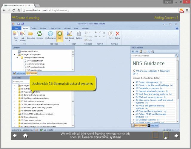
Task: Go to previous eLearning slide
Action: tap(15, 136)
